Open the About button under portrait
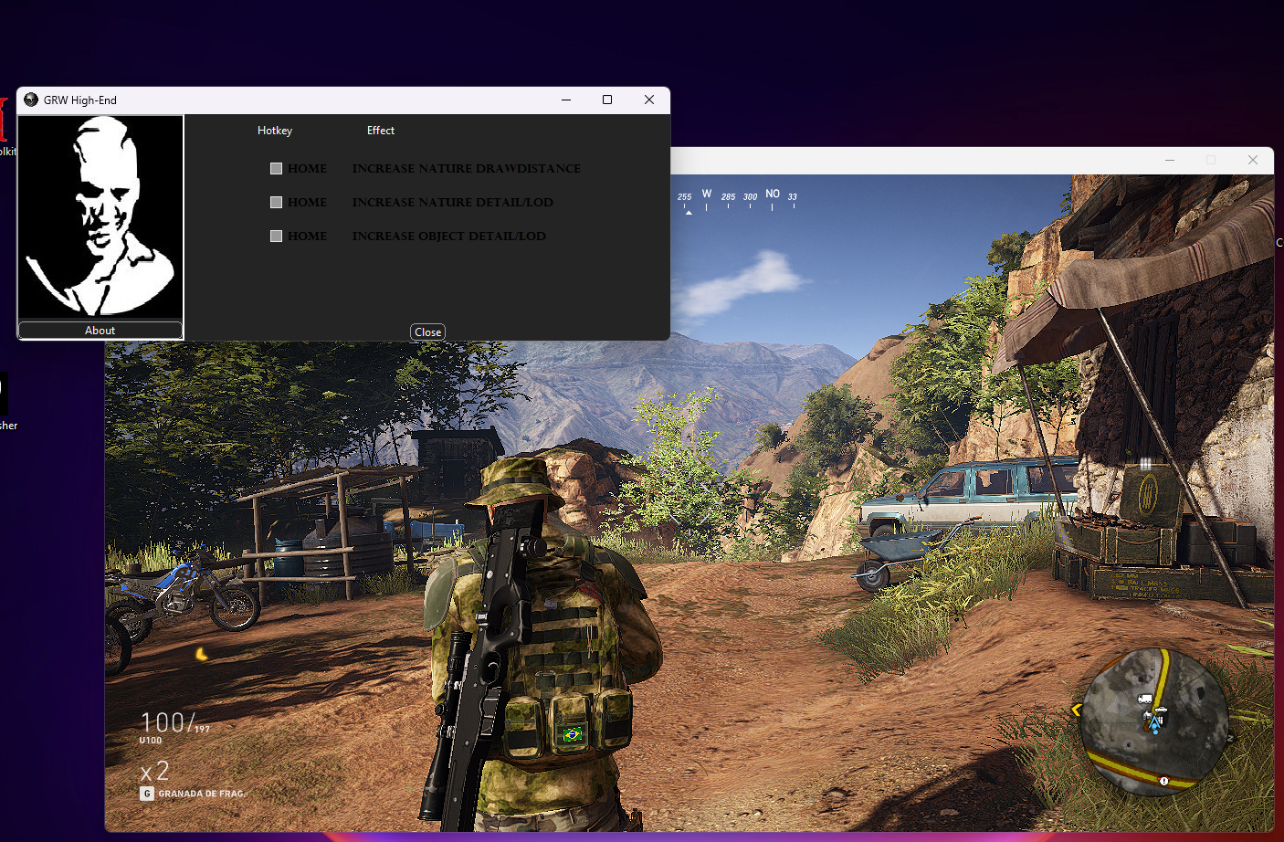Screen dimensions: 1284x842 100,331
